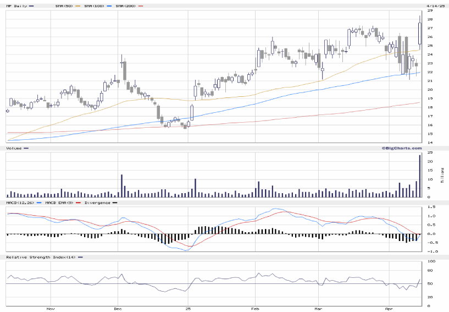The width and height of the screenshot is (449, 312).
Task: Click the 14 price axis value
Action: pos(430,143)
